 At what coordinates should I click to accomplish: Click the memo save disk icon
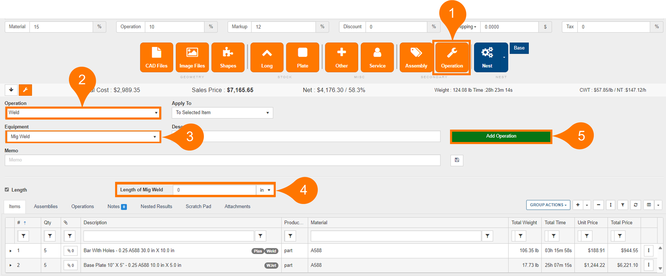457,160
